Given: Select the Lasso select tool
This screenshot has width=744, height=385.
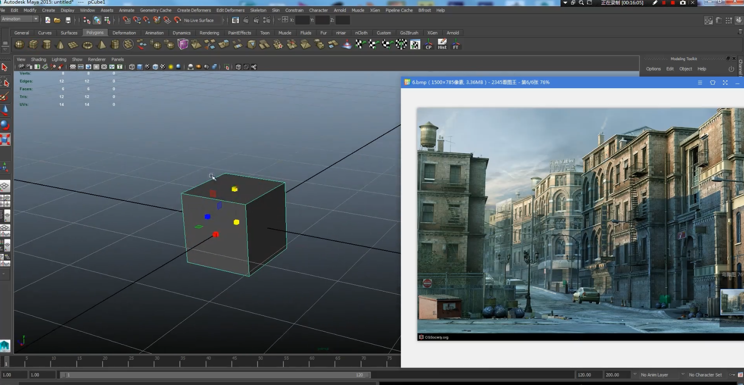Looking at the screenshot, I should pyautogui.click(x=5, y=82).
